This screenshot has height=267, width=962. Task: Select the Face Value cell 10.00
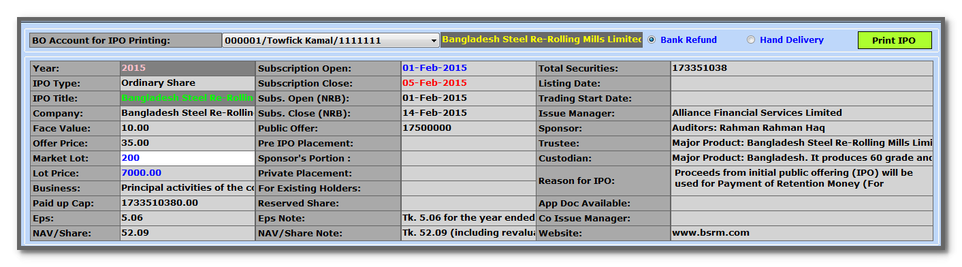pyautogui.click(x=187, y=128)
